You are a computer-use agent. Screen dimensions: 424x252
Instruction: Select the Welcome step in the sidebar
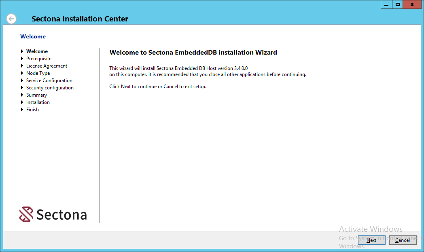(x=37, y=51)
